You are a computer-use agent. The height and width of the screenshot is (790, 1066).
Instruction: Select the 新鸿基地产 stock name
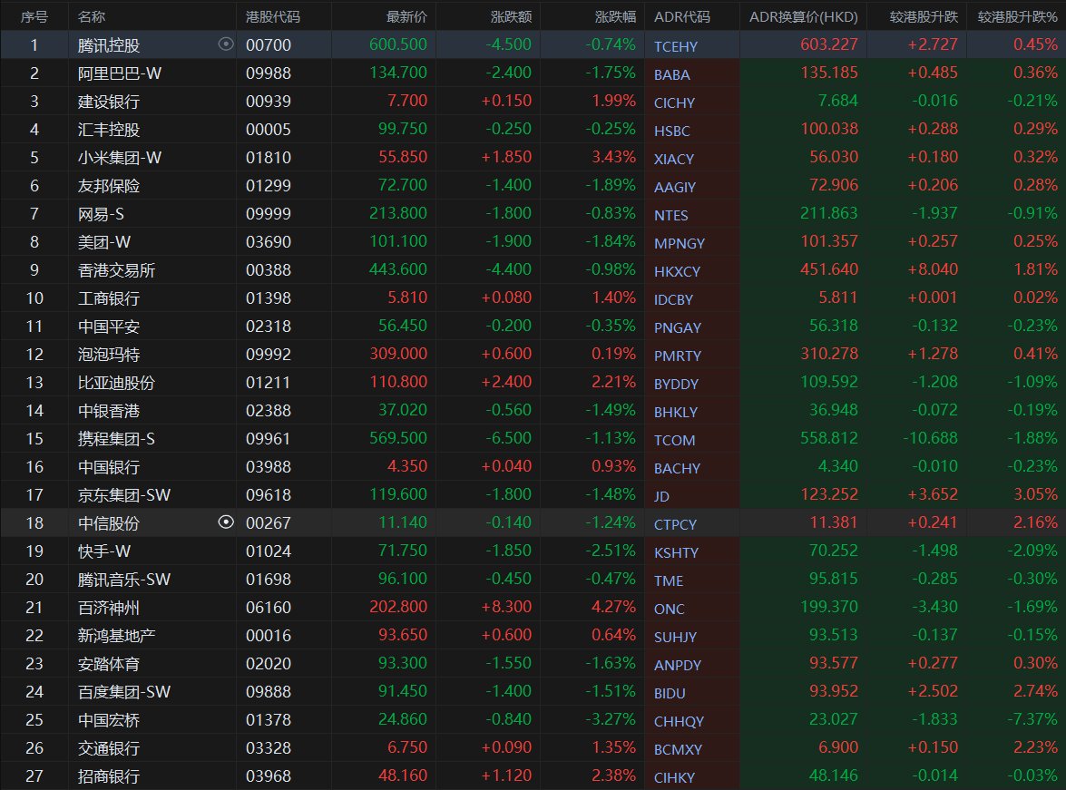click(x=116, y=636)
